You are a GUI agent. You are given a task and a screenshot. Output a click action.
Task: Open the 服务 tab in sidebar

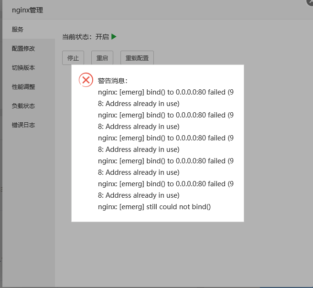click(29, 29)
